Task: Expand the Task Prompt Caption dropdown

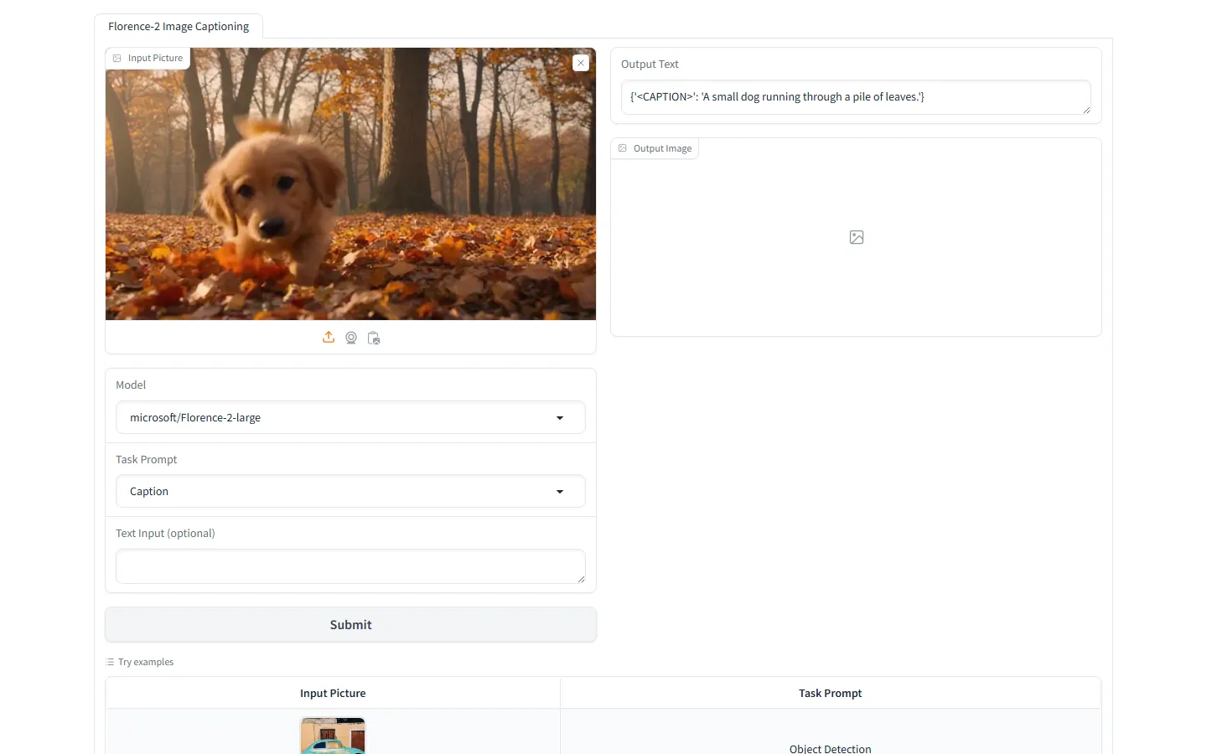Action: click(x=350, y=491)
